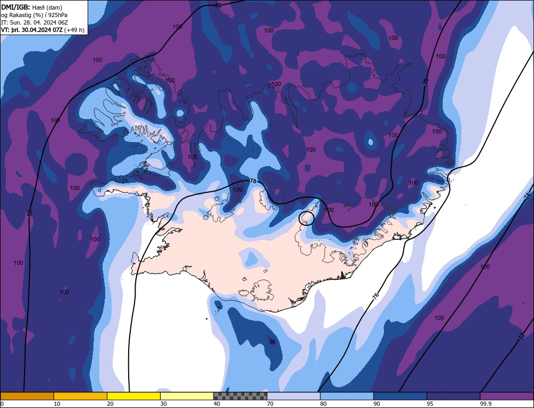The width and height of the screenshot is (534, 408).
Task: Click the legend scale value "30"
Action: pos(163,404)
